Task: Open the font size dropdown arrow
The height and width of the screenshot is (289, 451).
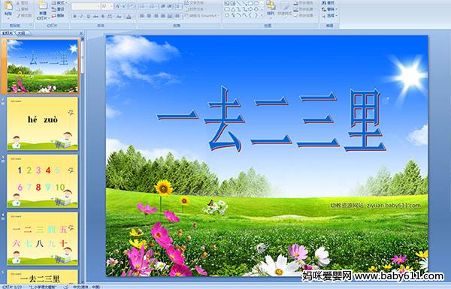Action: 111,6
